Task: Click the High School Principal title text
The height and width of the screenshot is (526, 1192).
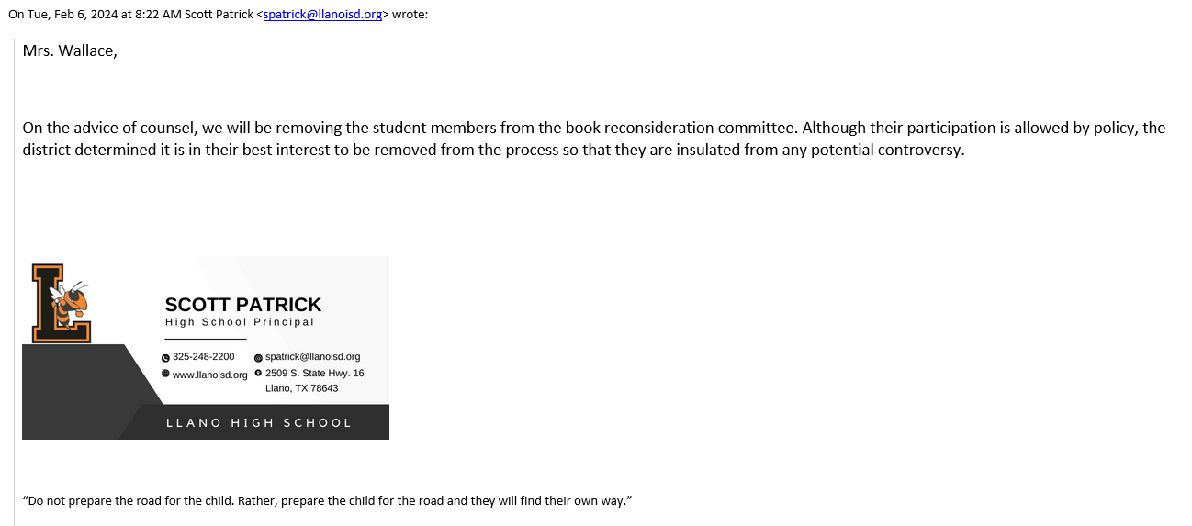Action: (240, 322)
